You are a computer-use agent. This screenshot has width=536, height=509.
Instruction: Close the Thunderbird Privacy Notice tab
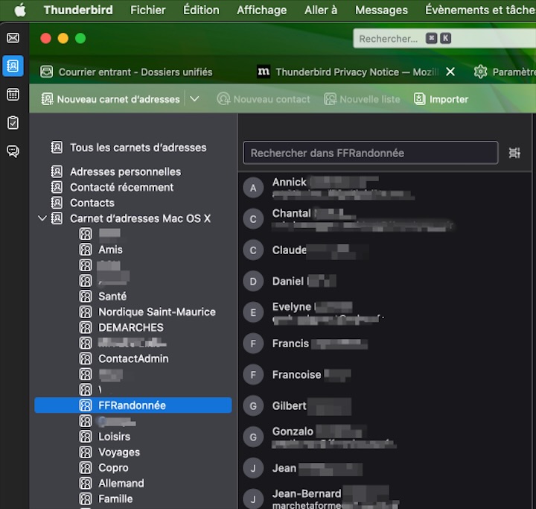(x=450, y=72)
